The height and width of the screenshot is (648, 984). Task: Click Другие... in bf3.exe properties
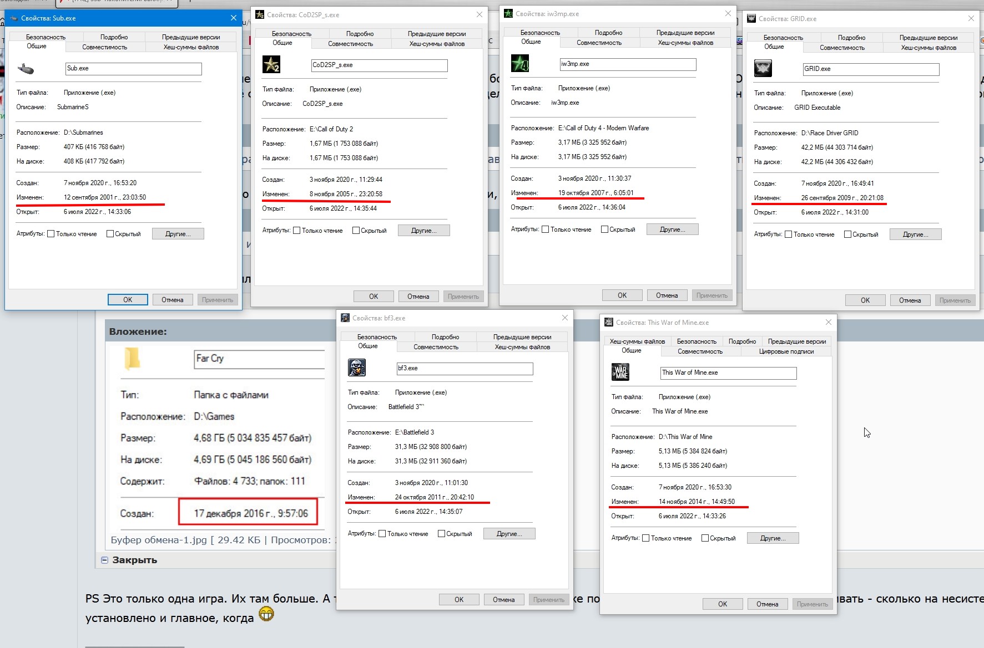coord(509,534)
